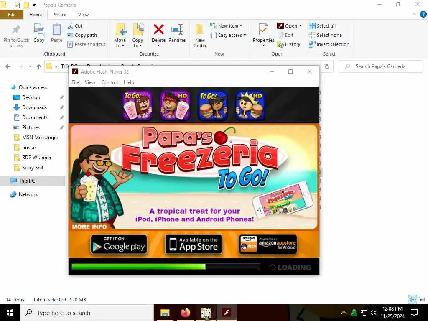Open Flash Player View menu
Viewport: 428px width, 321px height.
click(x=90, y=82)
